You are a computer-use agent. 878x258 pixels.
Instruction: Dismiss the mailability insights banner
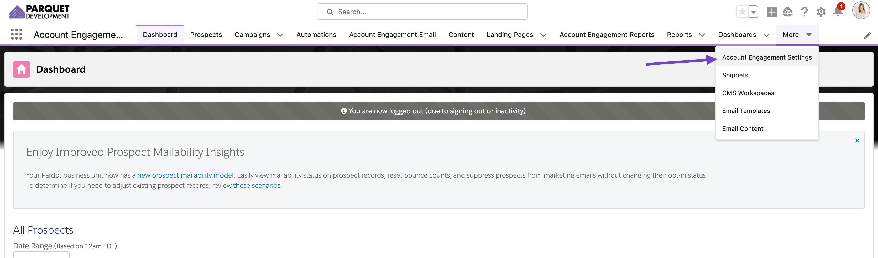857,141
